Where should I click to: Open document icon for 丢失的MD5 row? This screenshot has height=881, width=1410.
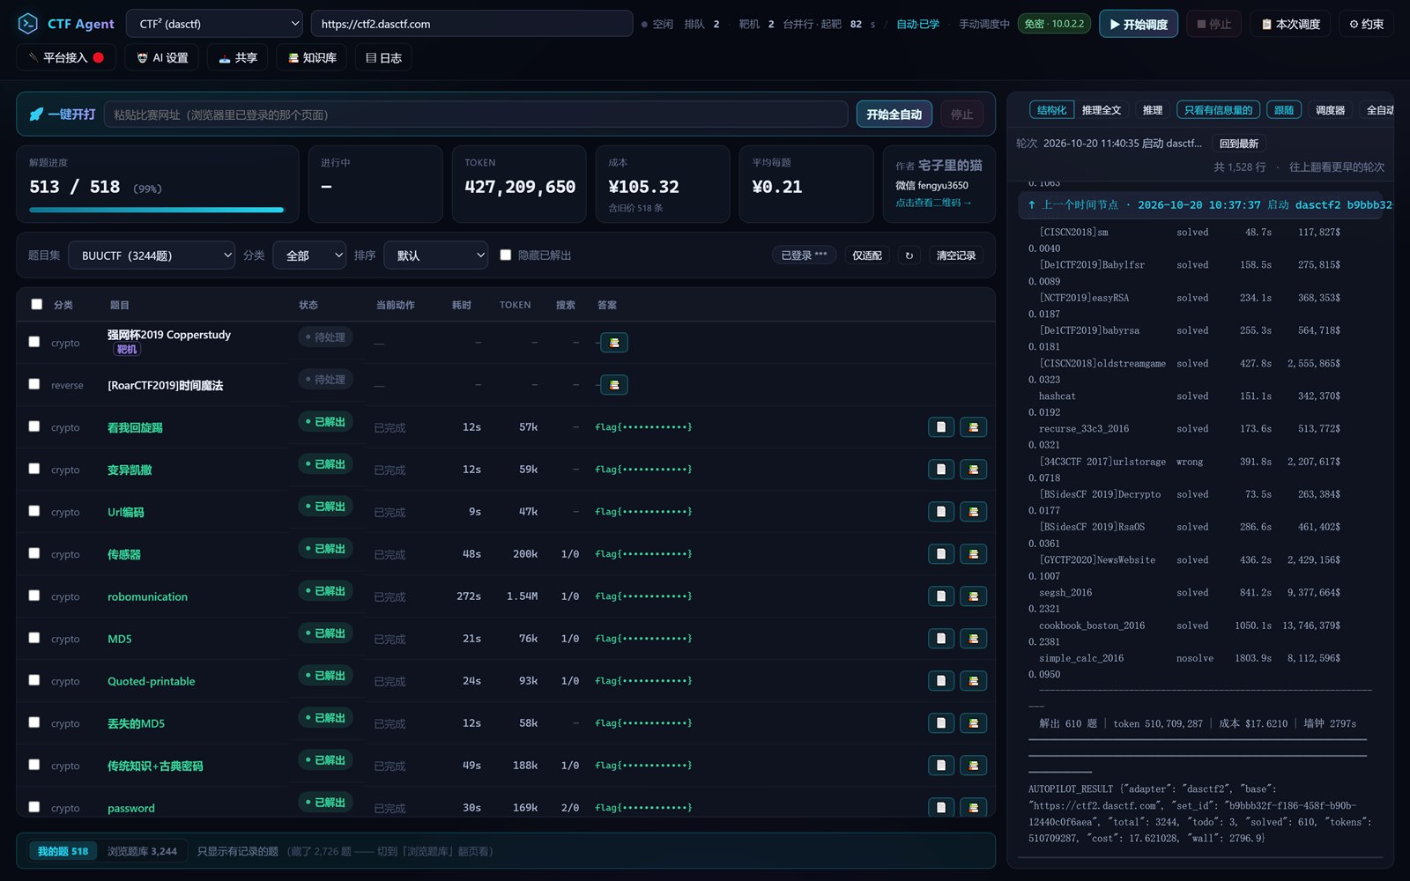(x=941, y=722)
